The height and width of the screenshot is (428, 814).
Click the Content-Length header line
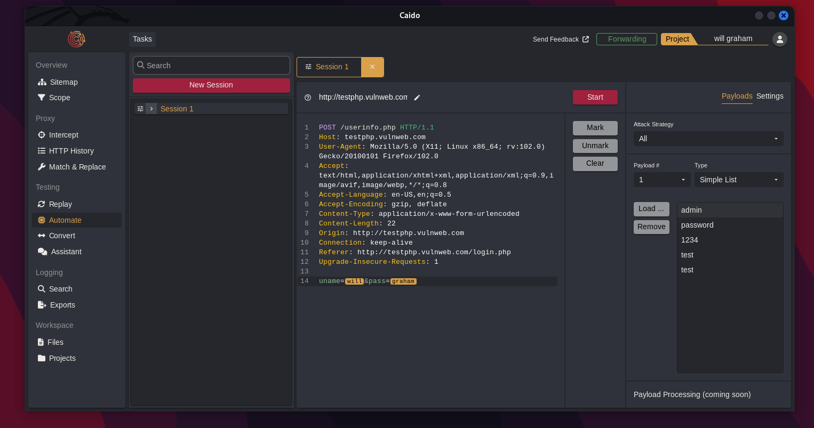point(357,223)
